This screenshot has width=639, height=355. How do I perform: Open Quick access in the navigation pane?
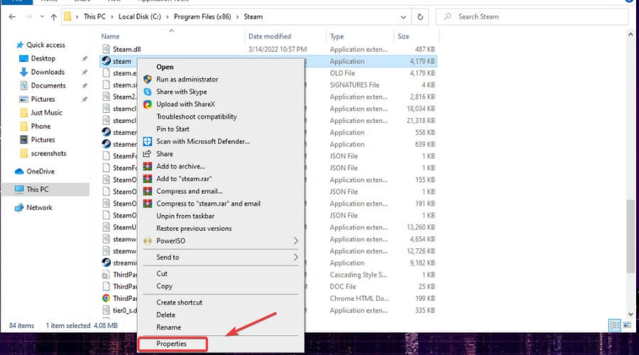click(x=45, y=45)
